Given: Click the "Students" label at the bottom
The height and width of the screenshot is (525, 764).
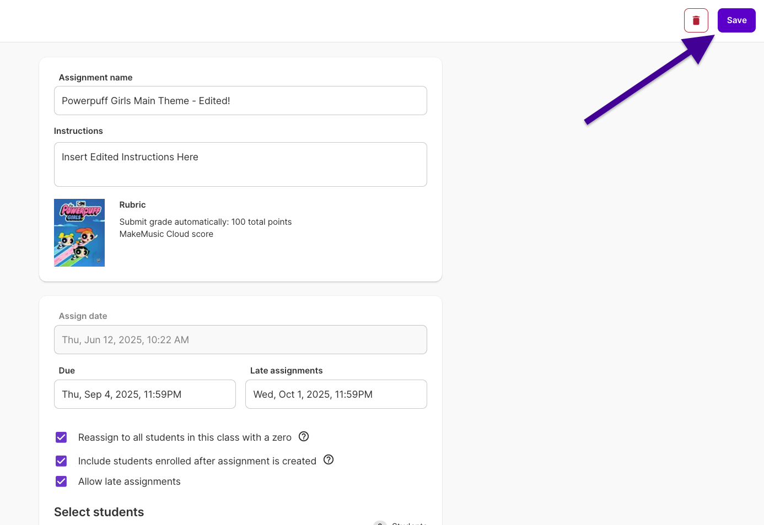Looking at the screenshot, I should pos(409,523).
